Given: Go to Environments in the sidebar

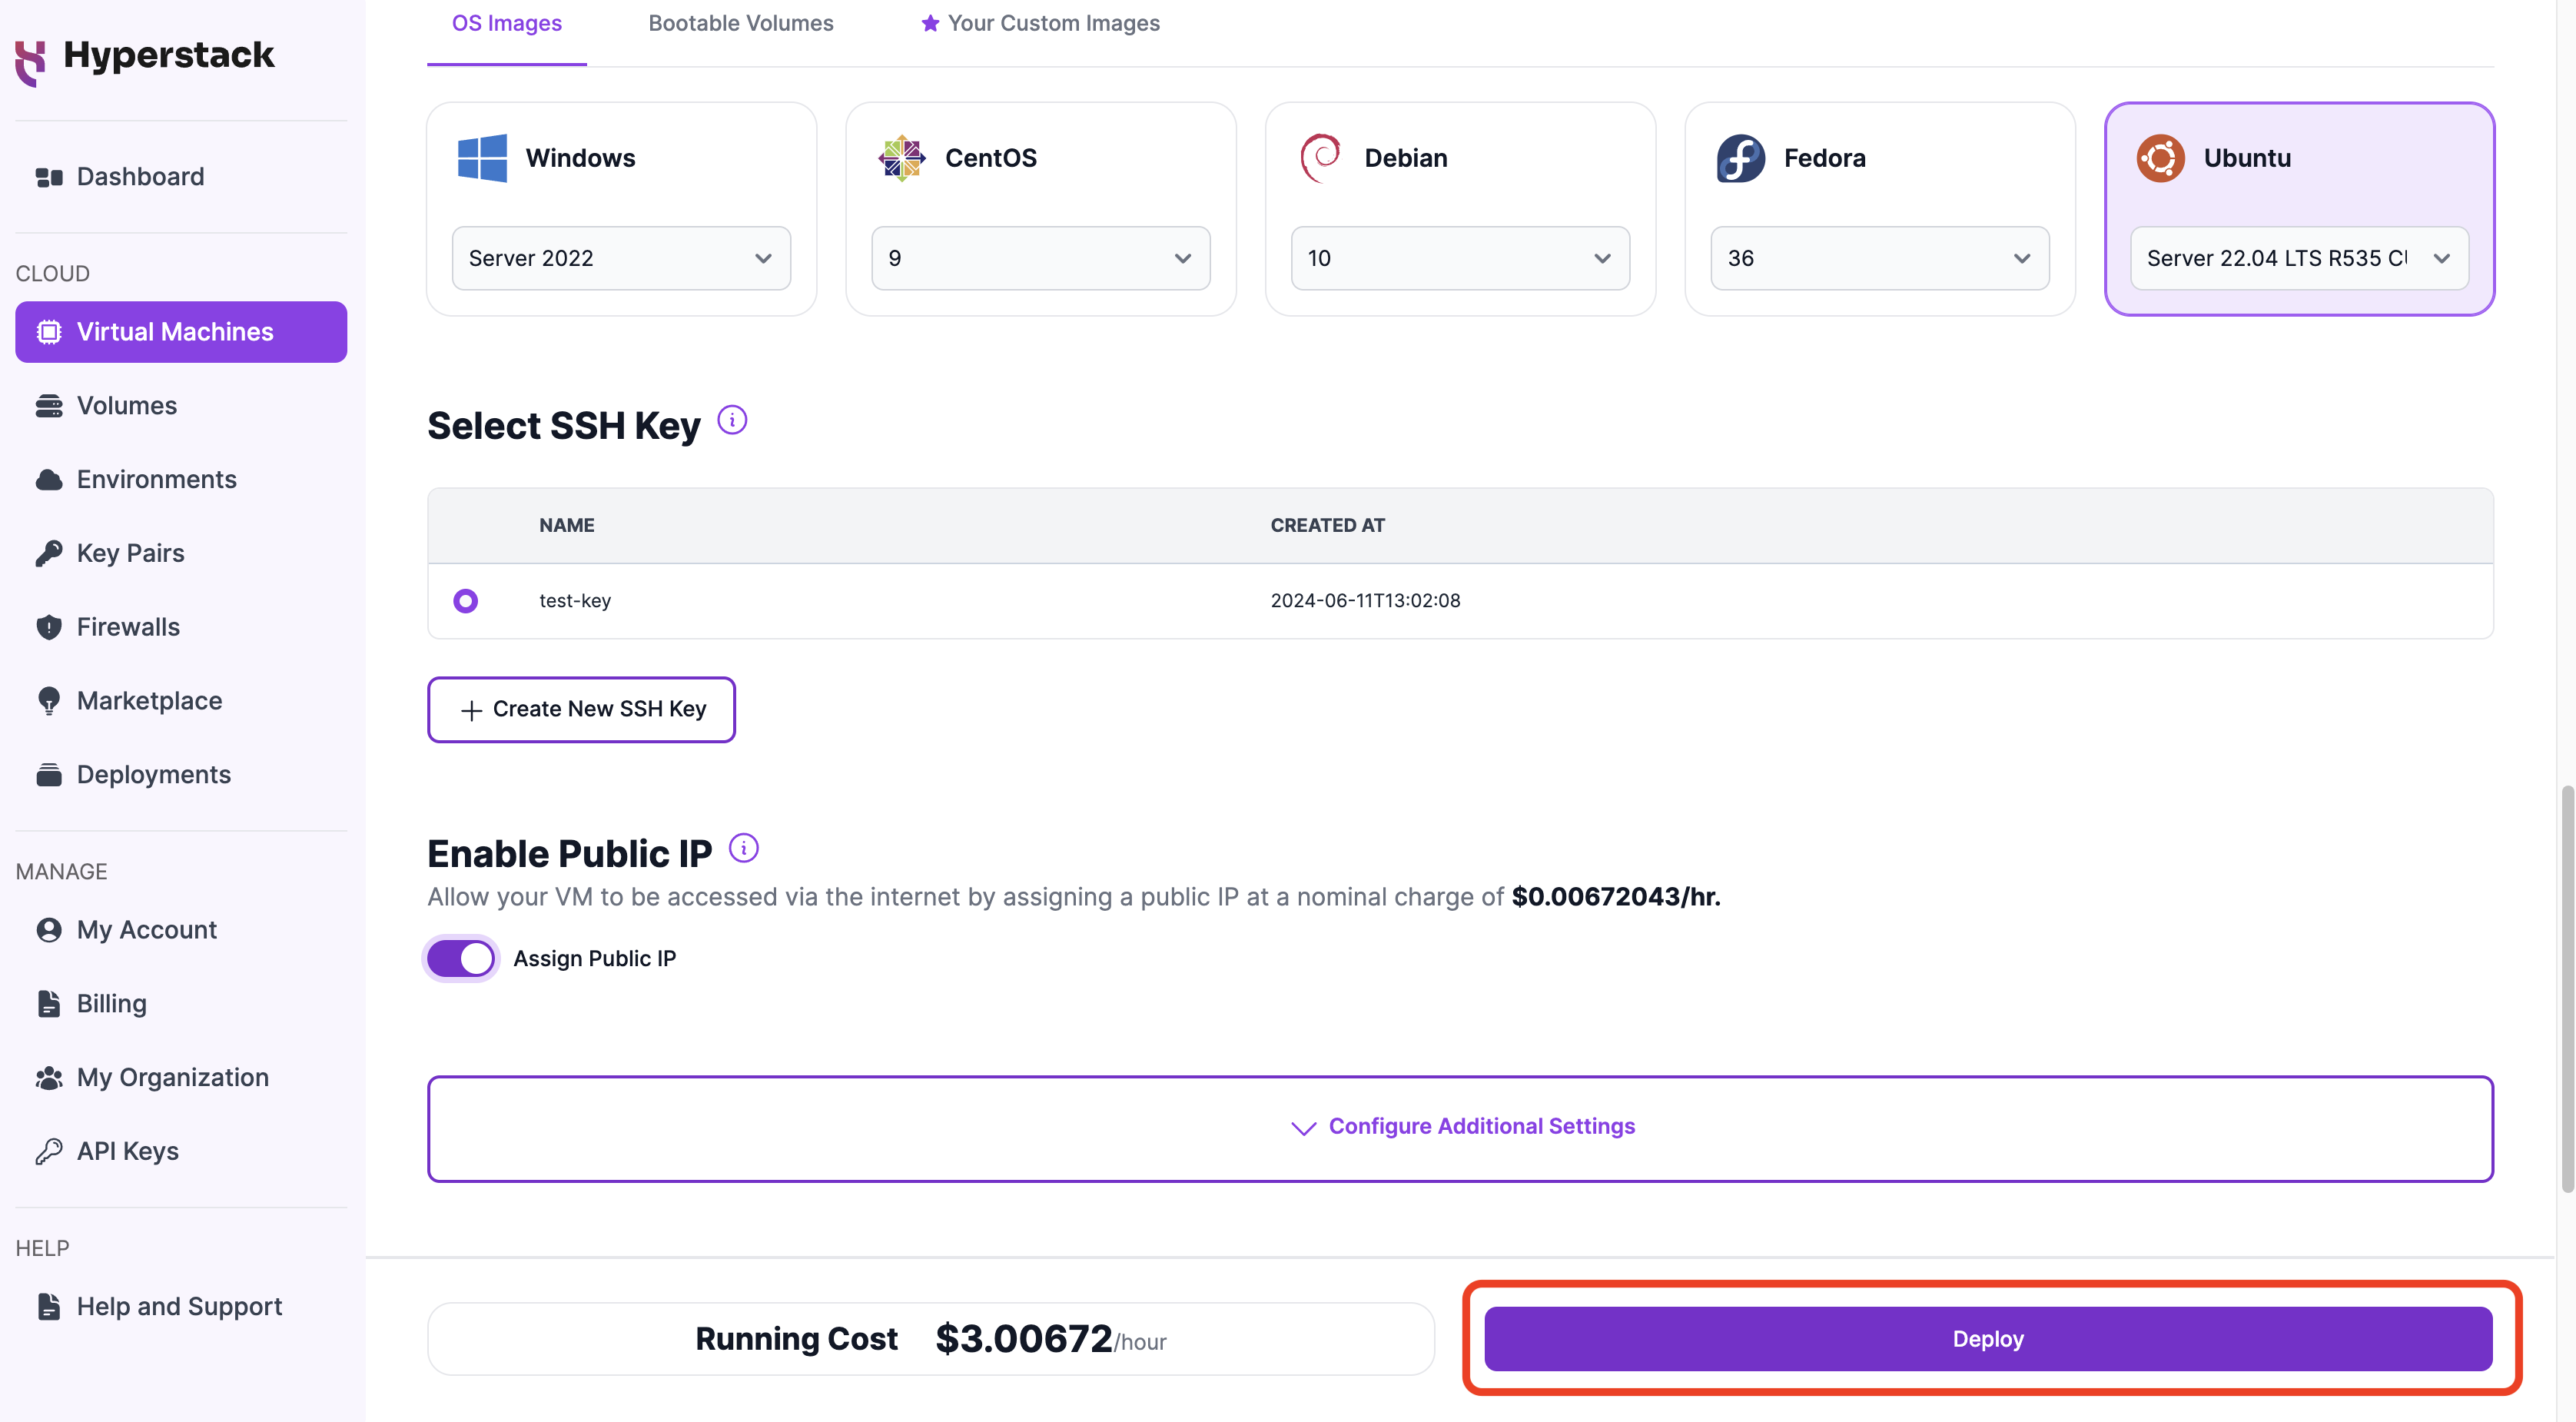Looking at the screenshot, I should [x=181, y=480].
